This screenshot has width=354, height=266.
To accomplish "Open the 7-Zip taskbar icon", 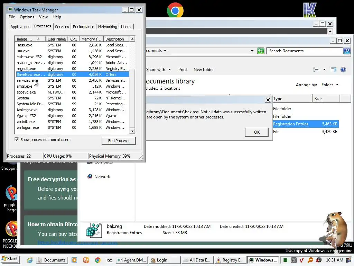I will [110, 260].
